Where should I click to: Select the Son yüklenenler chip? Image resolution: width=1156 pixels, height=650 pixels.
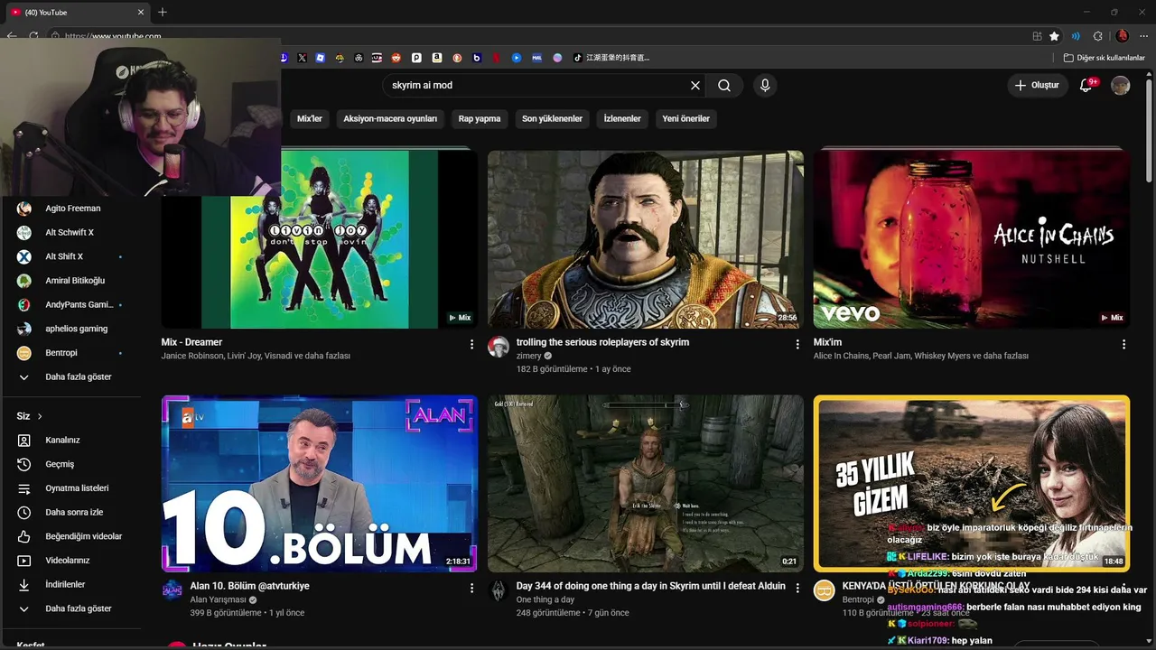552,118
